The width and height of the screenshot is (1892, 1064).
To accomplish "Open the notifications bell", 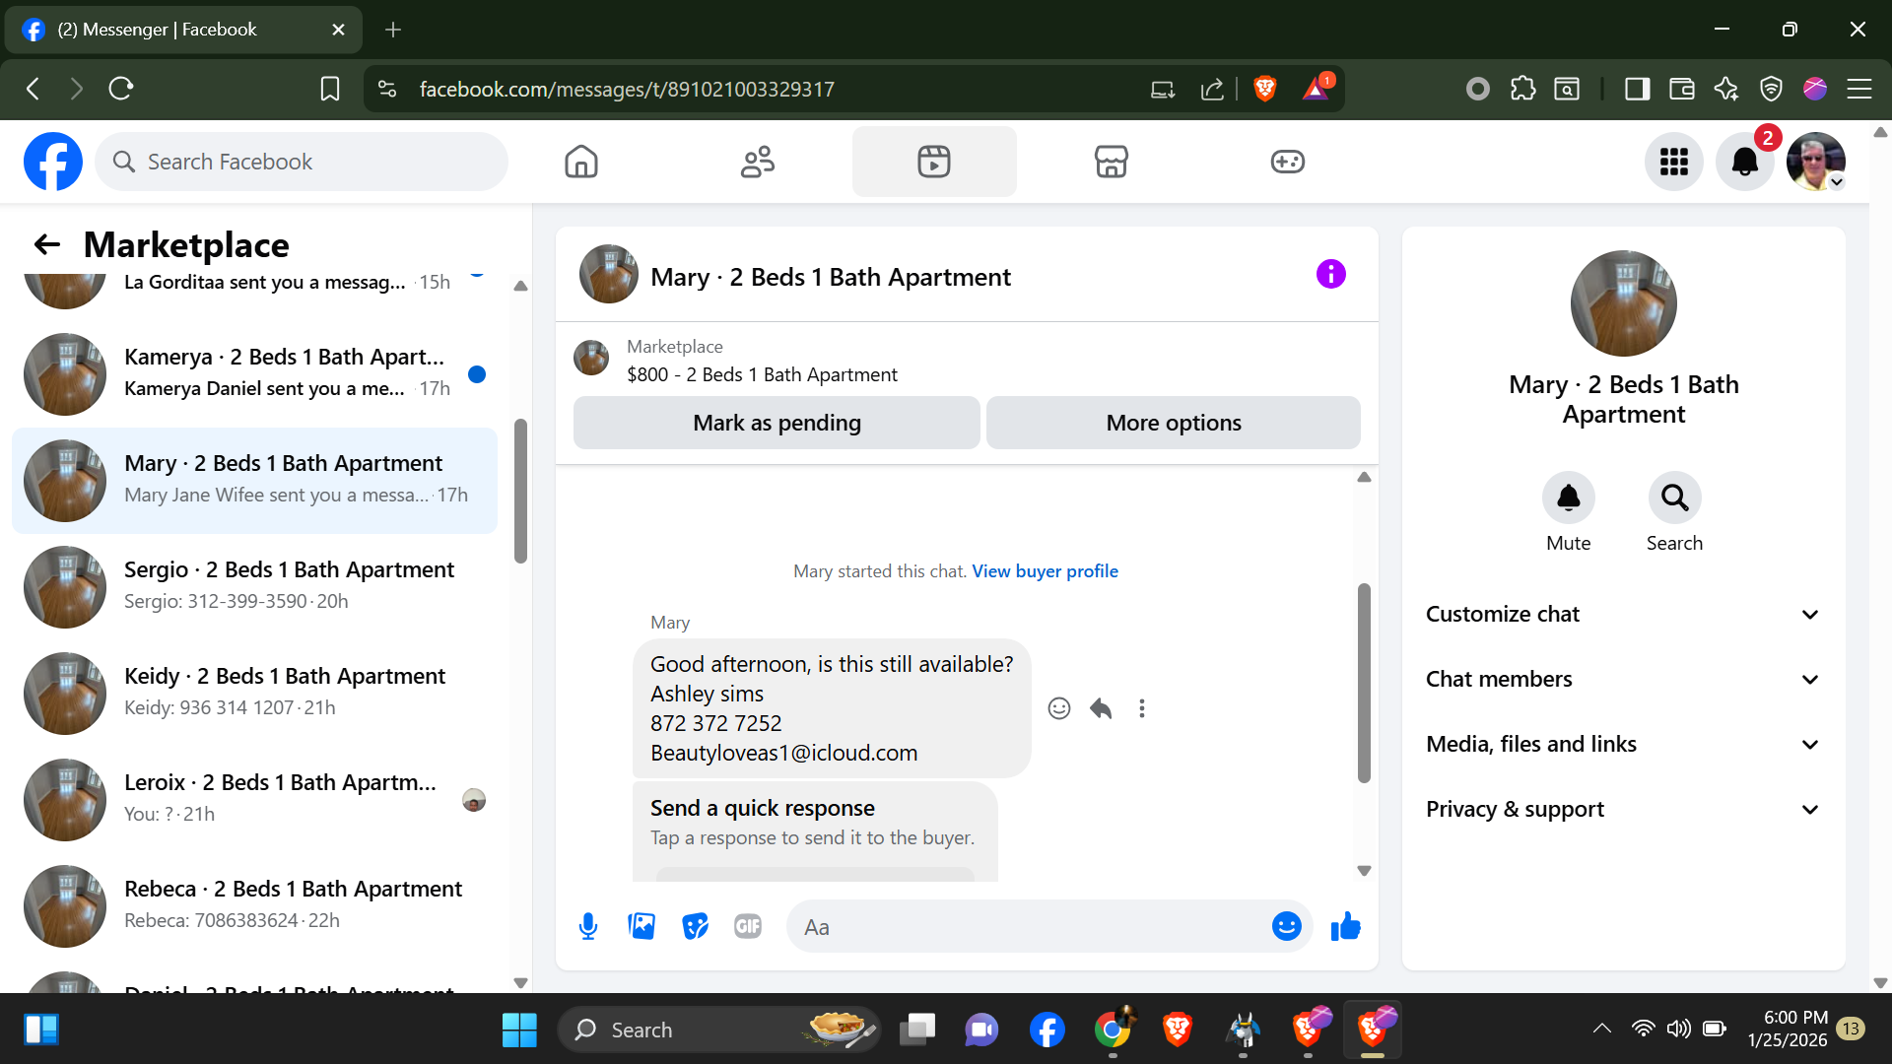I will (1745, 162).
